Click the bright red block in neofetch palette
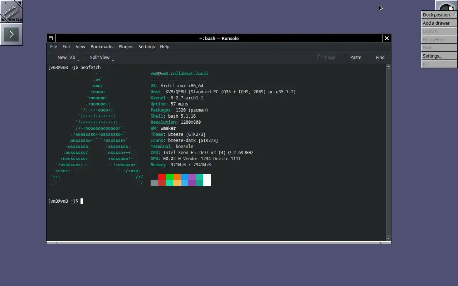Viewport: 458px width, 286px height. [162, 177]
